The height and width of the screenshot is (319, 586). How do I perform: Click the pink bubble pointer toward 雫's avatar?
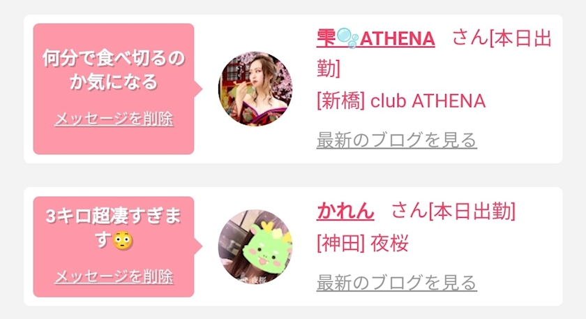(x=198, y=89)
